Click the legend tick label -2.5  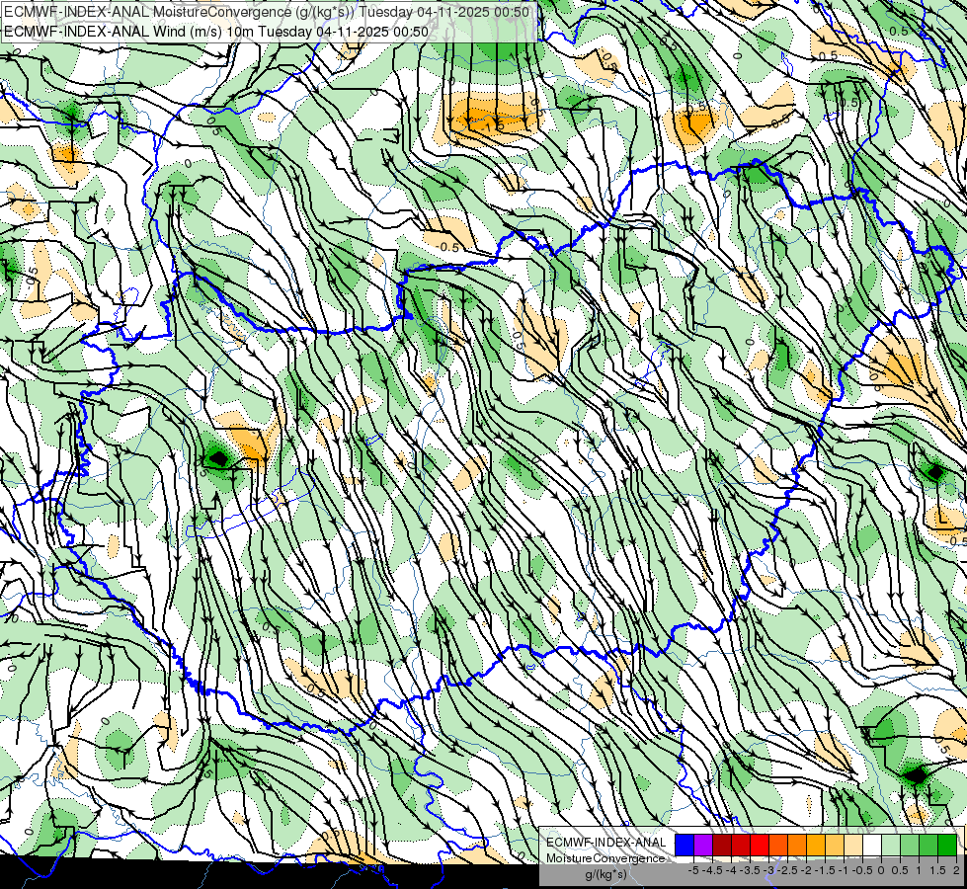point(787,870)
